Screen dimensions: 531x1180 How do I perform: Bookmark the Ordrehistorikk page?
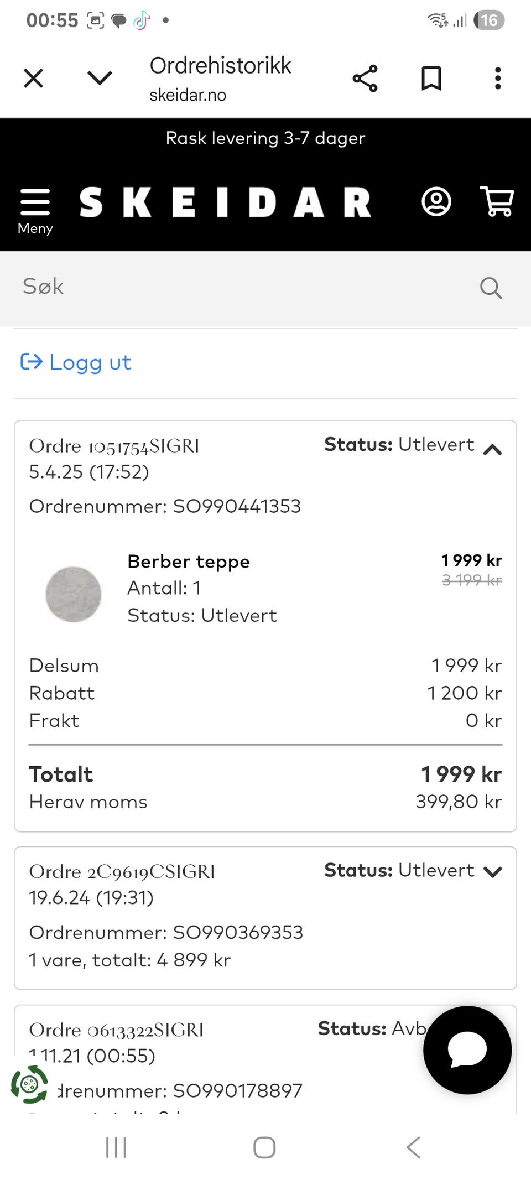(x=431, y=78)
